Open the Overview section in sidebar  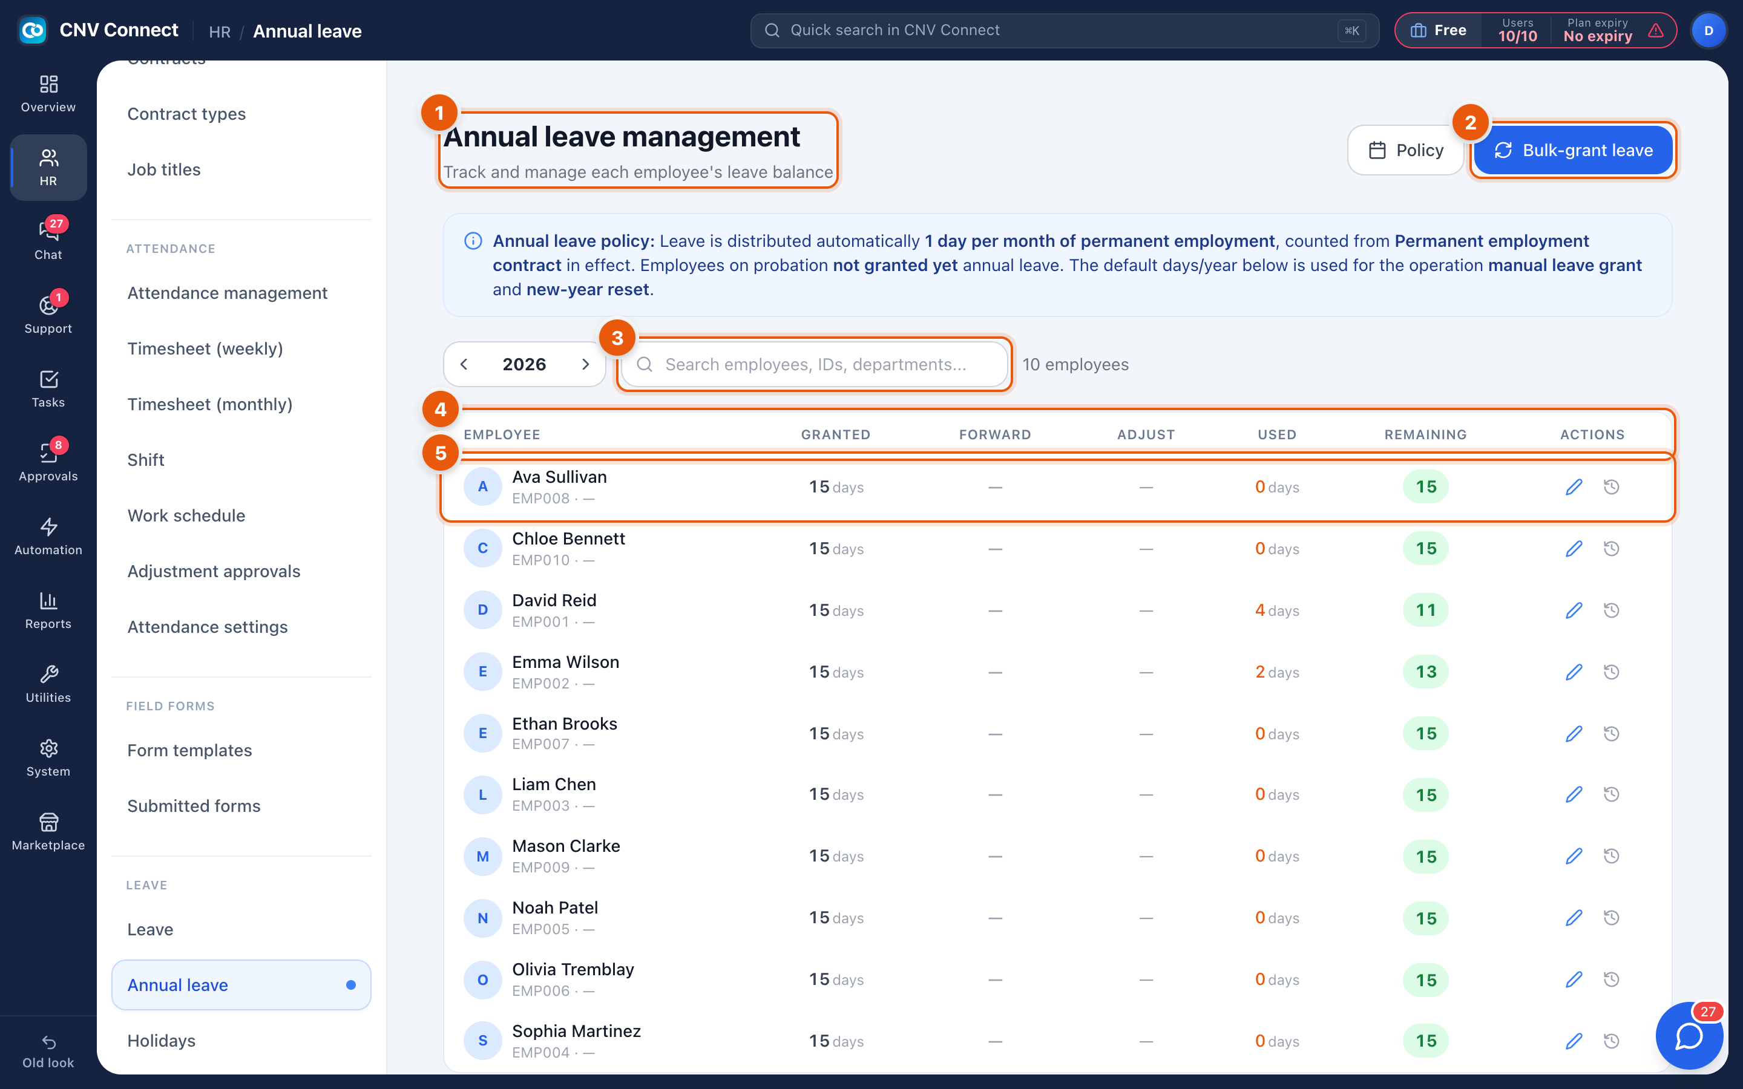tap(48, 94)
